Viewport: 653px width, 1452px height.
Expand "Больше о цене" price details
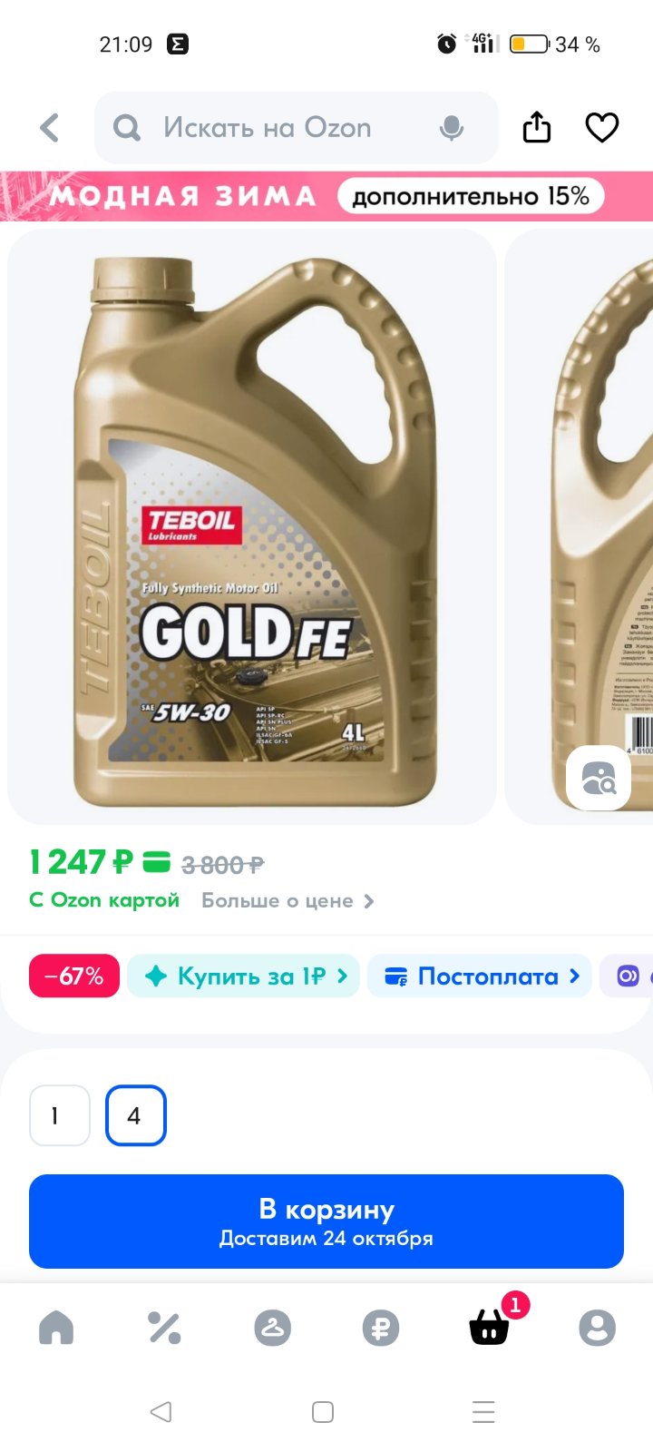coord(288,901)
